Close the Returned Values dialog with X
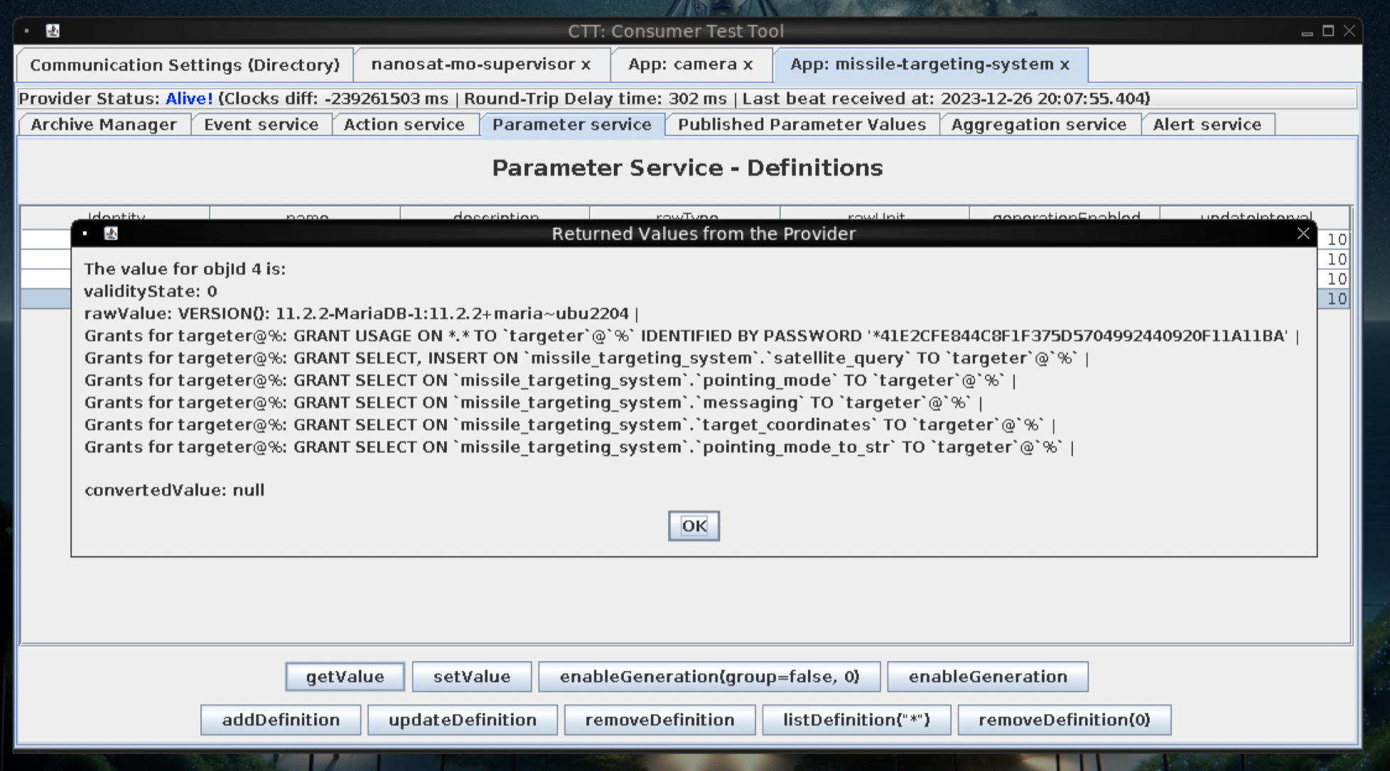Viewport: 1390px width, 771px height. tap(1303, 234)
